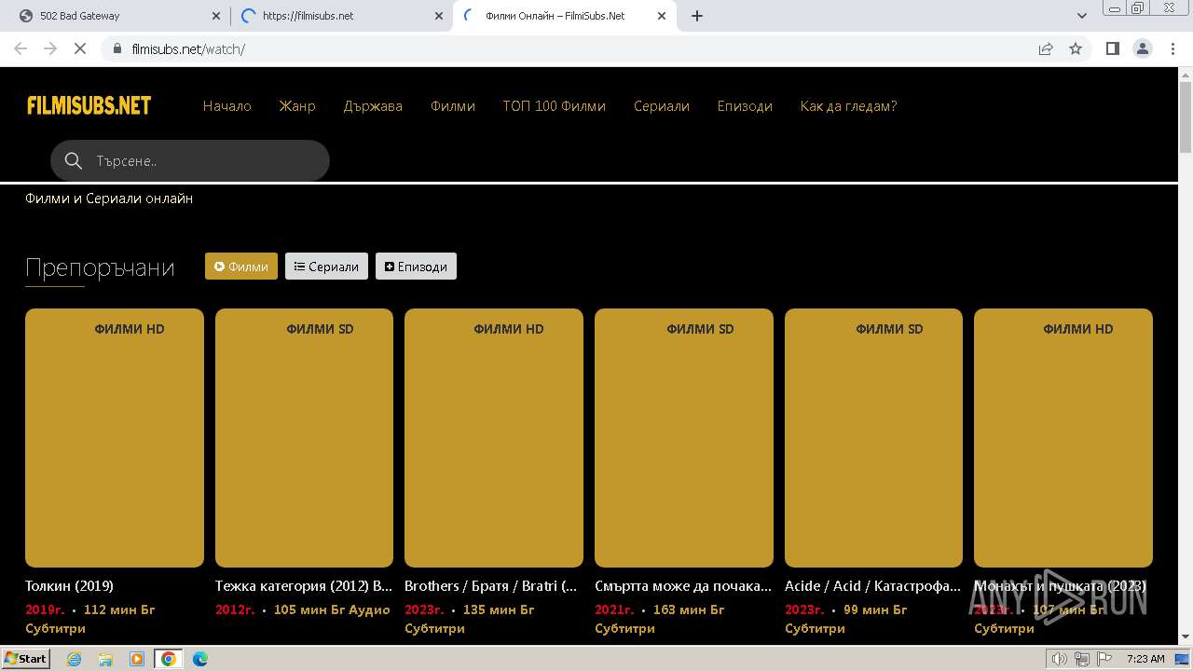
Task: Select Chrome icon in taskbar
Action: coord(169,659)
